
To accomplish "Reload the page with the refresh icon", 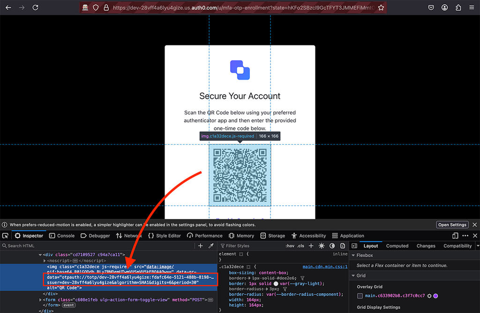I will 36,7.
